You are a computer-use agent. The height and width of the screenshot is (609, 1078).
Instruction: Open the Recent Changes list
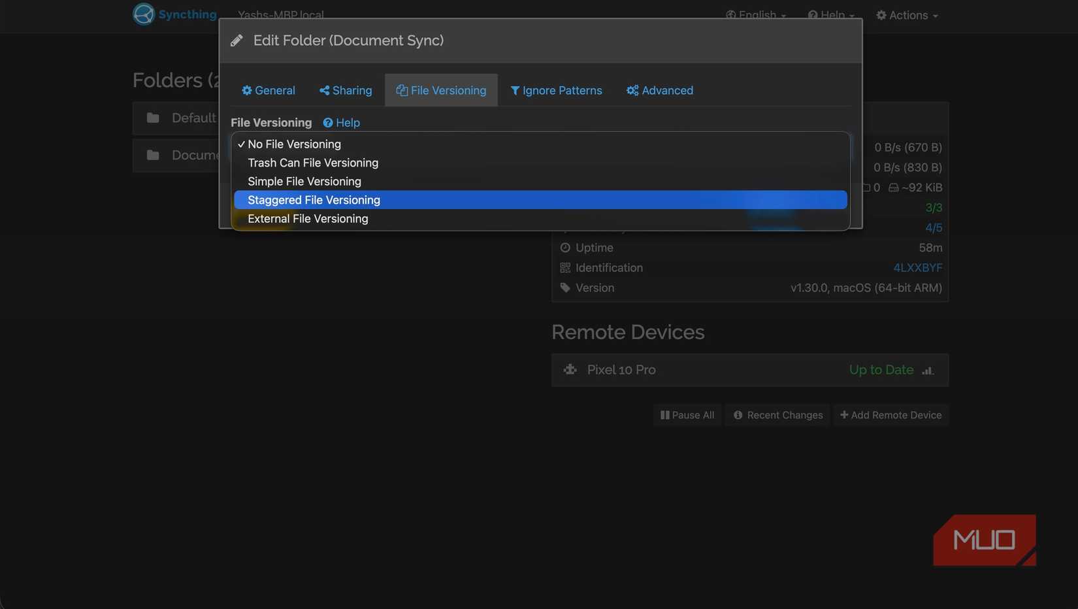tap(777, 416)
